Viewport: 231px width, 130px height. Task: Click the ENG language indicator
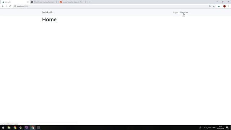[x=214, y=127]
